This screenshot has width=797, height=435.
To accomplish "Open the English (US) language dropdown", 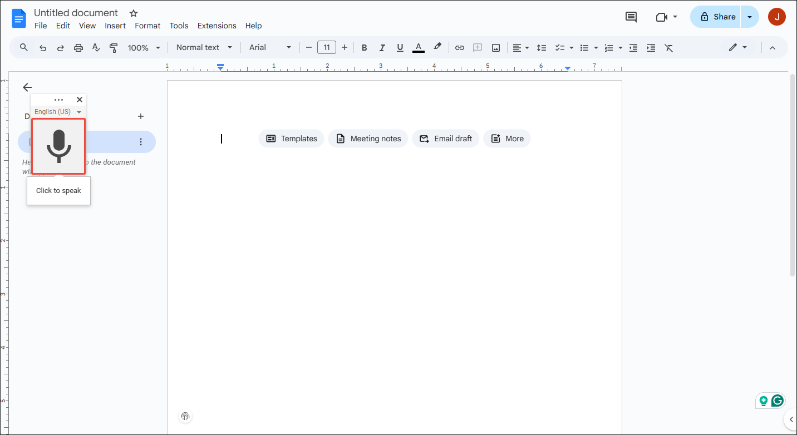I will (x=57, y=111).
